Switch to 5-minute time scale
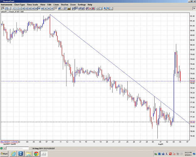Viewport: 196px width, 157px height. click(20, 8)
